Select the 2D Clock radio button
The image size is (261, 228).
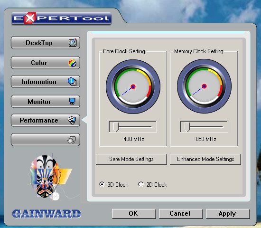coord(141,184)
